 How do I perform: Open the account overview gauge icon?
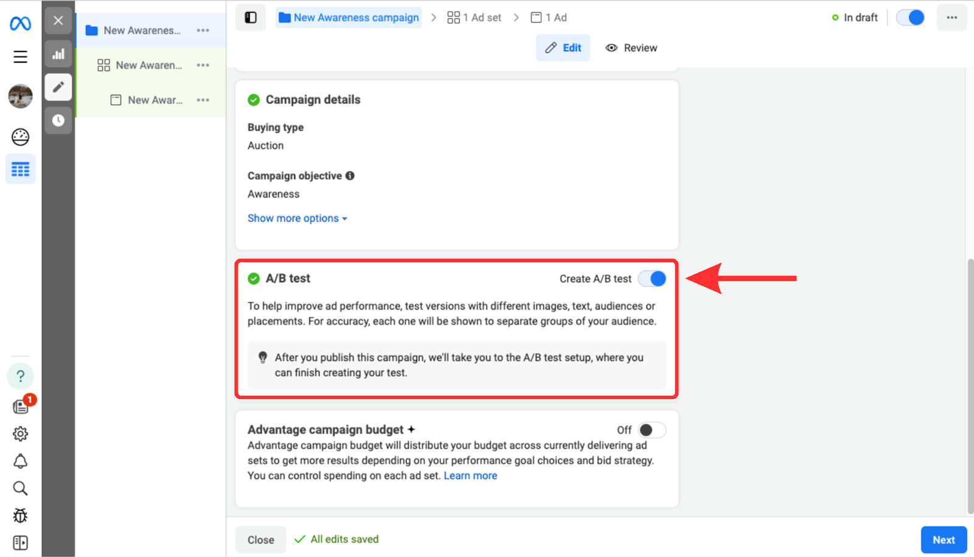[20, 137]
